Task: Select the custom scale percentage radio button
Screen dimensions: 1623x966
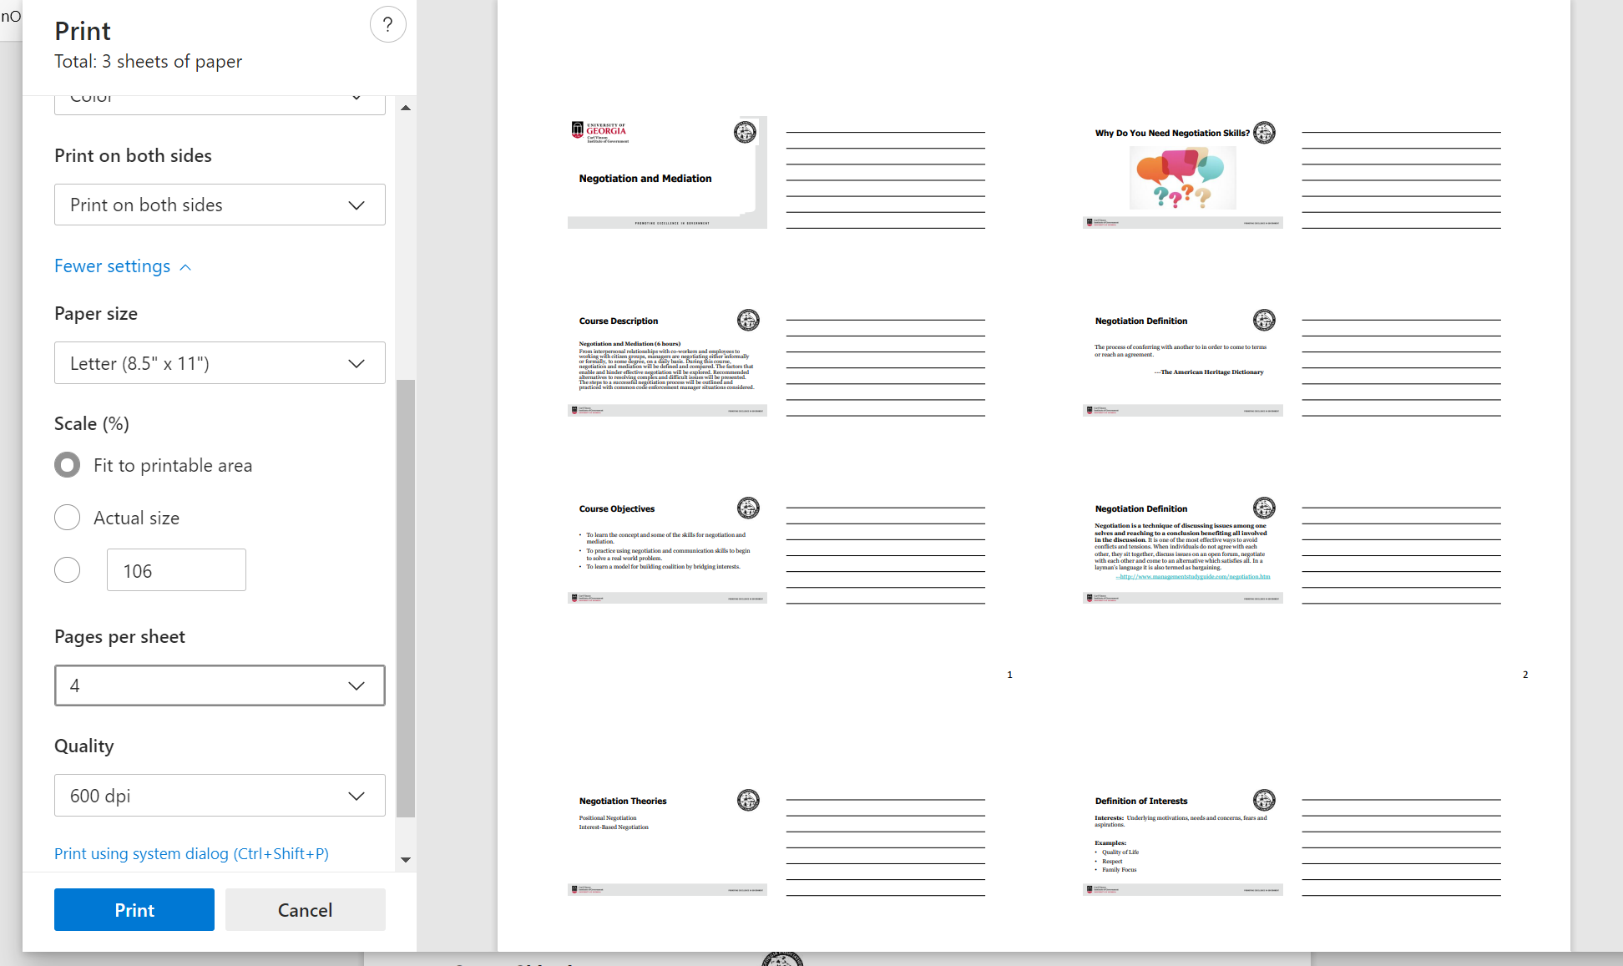Action: (x=68, y=570)
